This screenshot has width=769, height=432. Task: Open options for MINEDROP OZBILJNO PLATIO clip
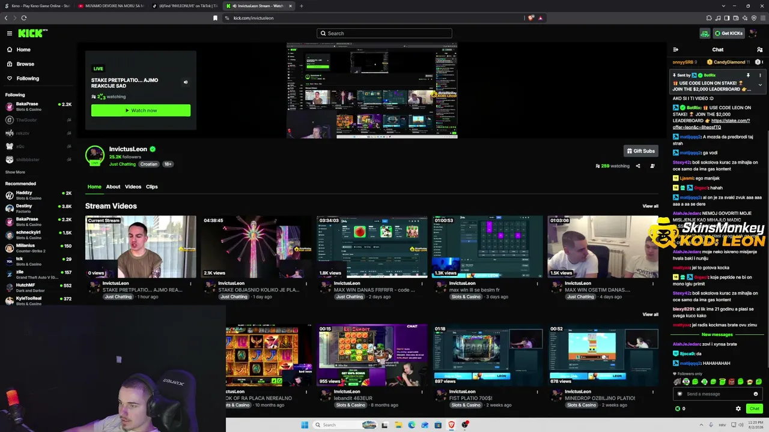[653, 392]
